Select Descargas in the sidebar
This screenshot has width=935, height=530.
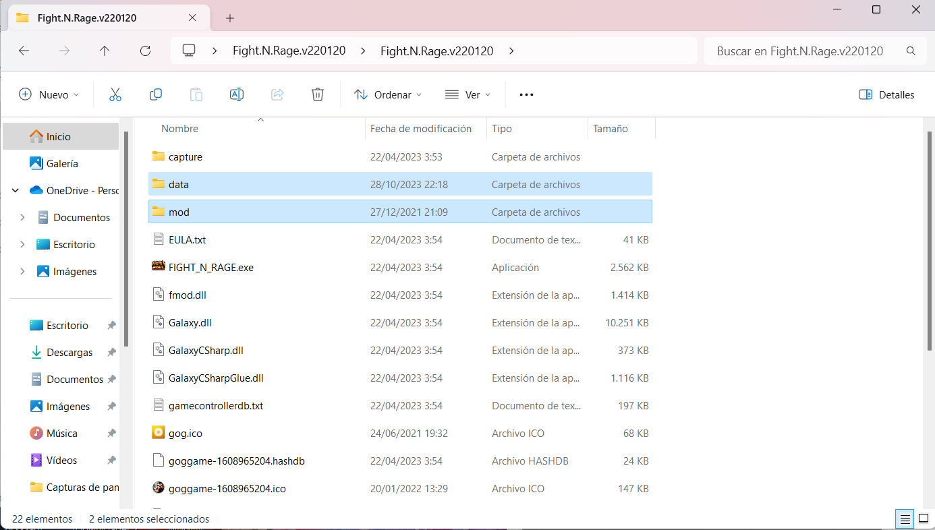click(69, 352)
